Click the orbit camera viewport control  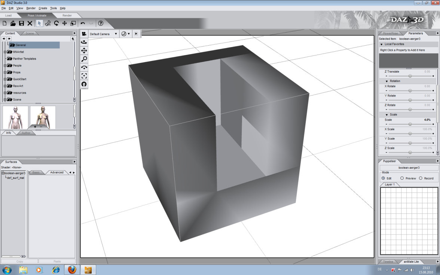pyautogui.click(x=84, y=42)
